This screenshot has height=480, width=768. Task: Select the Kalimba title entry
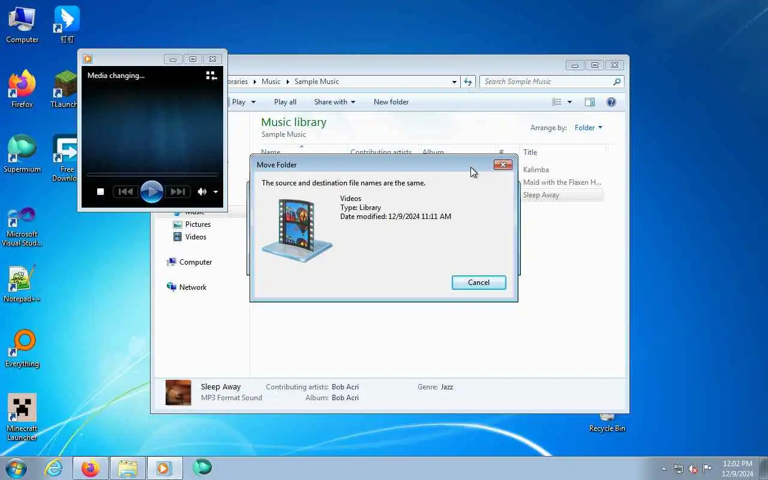[536, 170]
